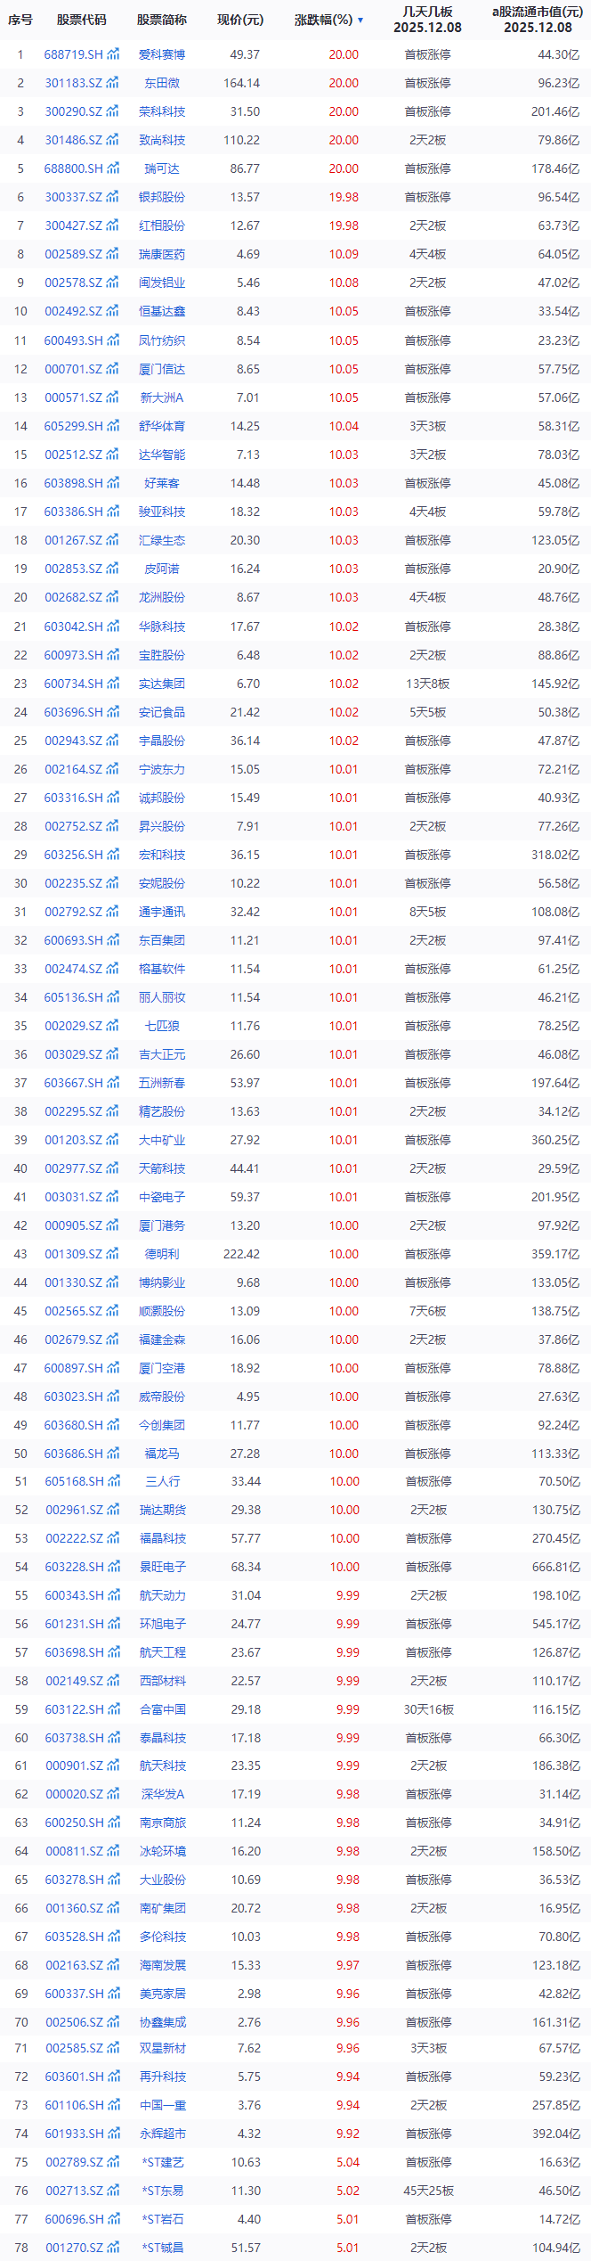Click stock name link 合富中国
The height and width of the screenshot is (2261, 591).
[x=163, y=1709]
